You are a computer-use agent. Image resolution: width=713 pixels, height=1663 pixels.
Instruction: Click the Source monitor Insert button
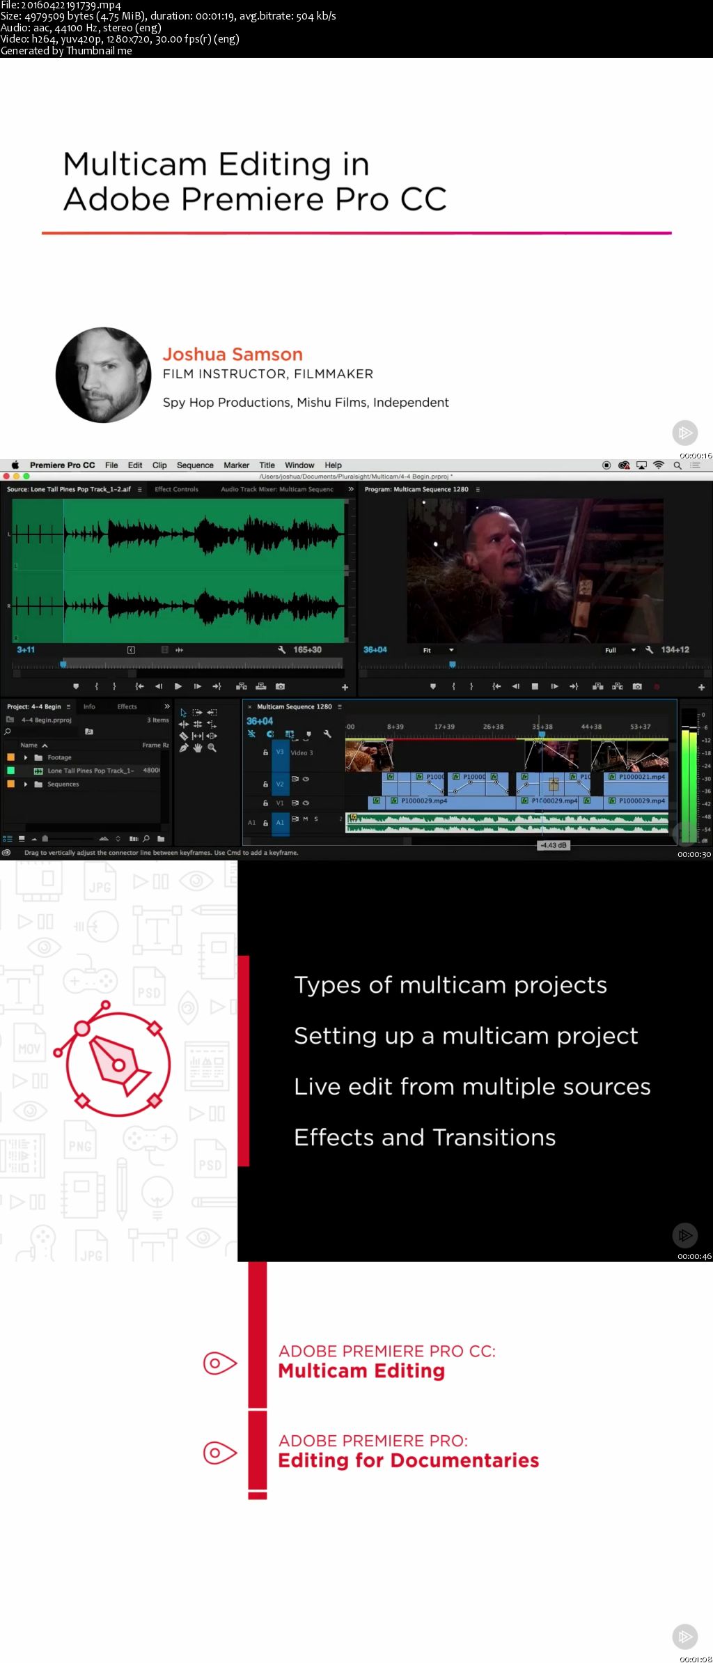[x=242, y=686]
